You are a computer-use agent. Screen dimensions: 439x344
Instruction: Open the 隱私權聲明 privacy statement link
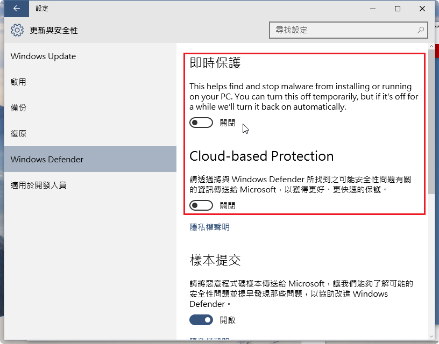click(x=209, y=227)
